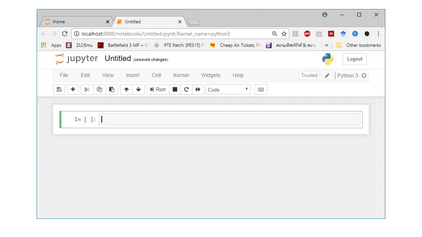Click the save and checkpoint floppy icon
422x237 pixels.
click(x=59, y=89)
